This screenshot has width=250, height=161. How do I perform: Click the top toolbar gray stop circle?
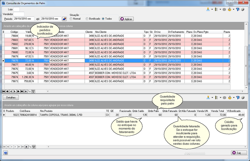[x=224, y=10]
